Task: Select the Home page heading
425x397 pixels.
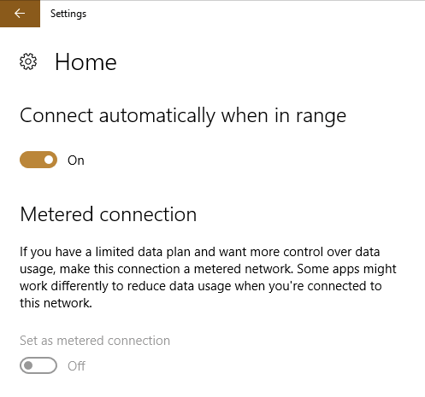Action: click(86, 61)
